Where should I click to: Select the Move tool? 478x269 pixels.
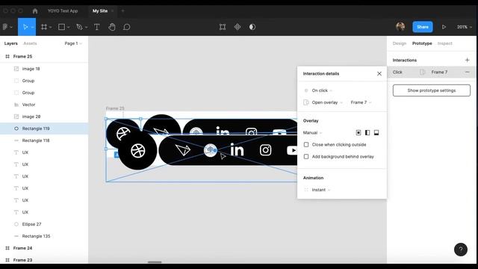click(25, 27)
